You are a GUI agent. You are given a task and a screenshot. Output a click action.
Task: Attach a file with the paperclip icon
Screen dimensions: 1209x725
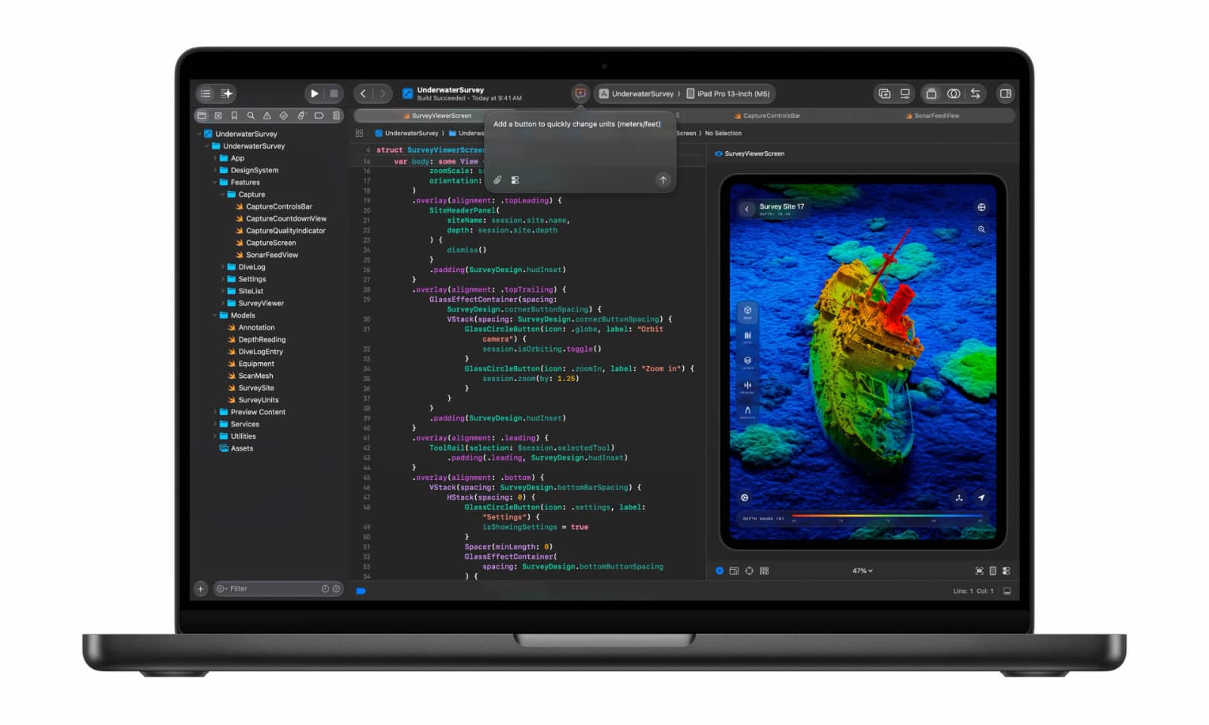coord(497,180)
